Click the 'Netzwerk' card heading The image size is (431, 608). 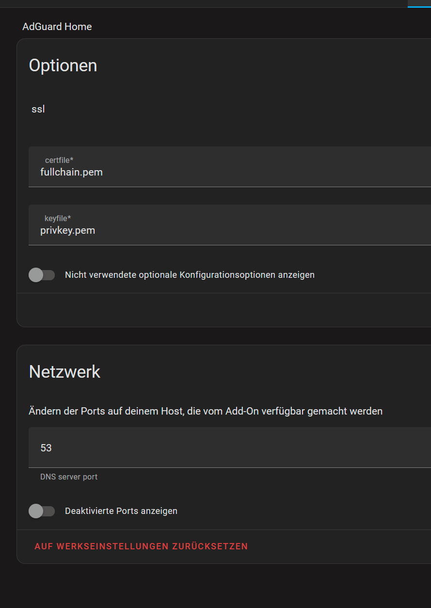64,372
